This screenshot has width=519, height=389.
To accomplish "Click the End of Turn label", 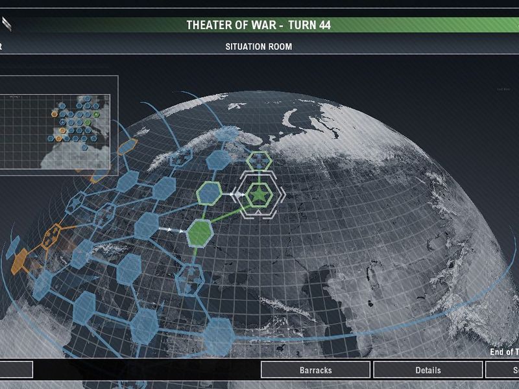I will 504,352.
